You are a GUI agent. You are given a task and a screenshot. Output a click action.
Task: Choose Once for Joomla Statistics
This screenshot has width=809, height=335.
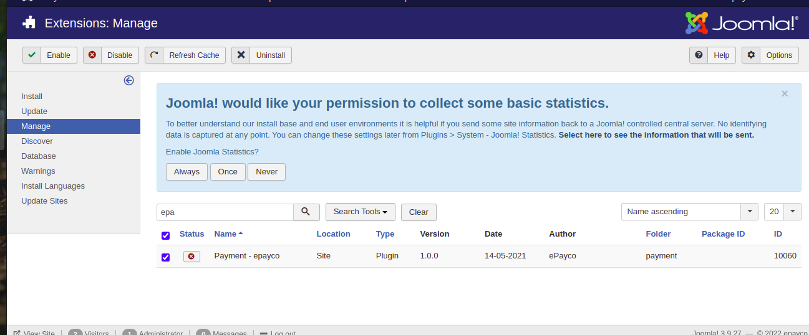pos(228,172)
